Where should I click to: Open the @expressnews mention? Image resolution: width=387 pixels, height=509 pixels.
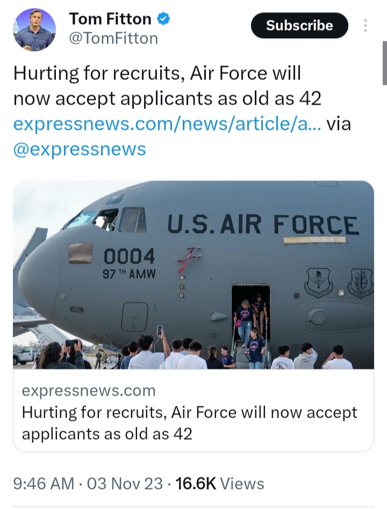[80, 149]
